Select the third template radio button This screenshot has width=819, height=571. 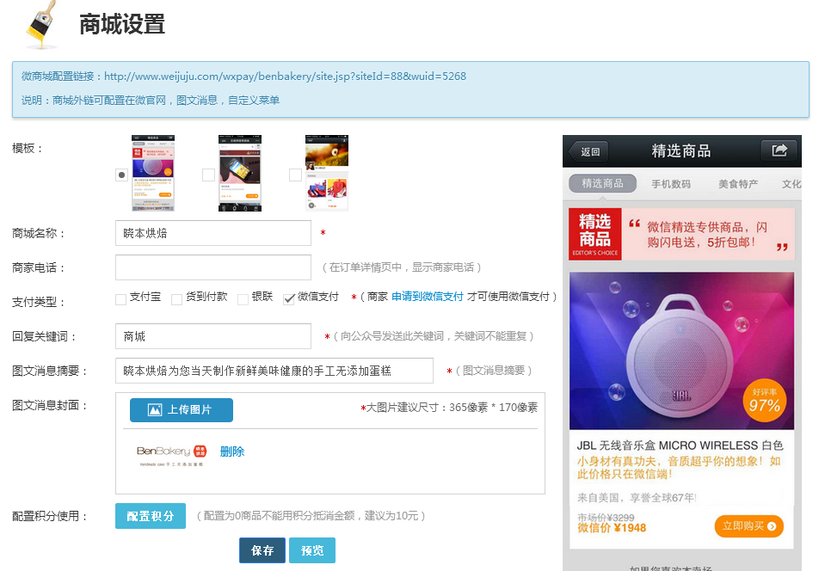tap(295, 175)
